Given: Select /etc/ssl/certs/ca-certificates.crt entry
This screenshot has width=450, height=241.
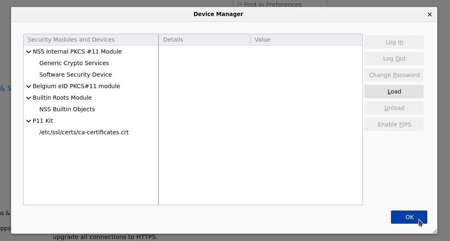Looking at the screenshot, I should [x=91, y=132].
